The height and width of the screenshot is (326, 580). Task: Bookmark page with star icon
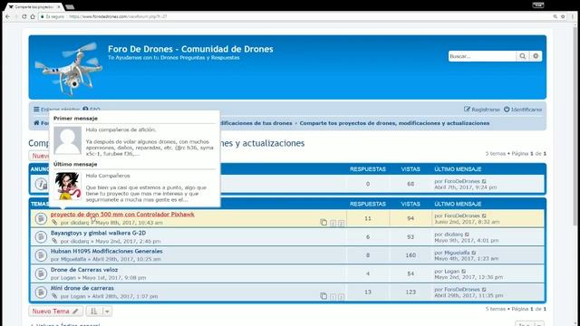pos(563,16)
